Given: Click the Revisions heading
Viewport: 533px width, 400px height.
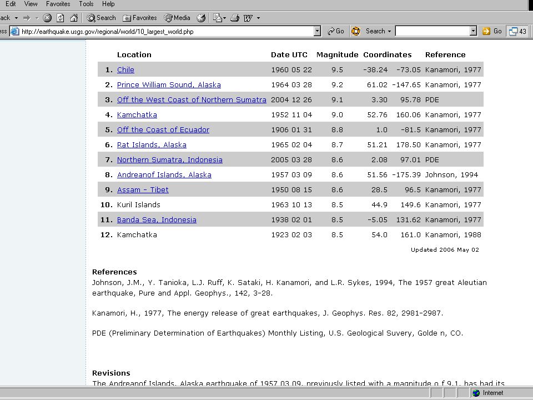Looking at the screenshot, I should click(x=111, y=373).
